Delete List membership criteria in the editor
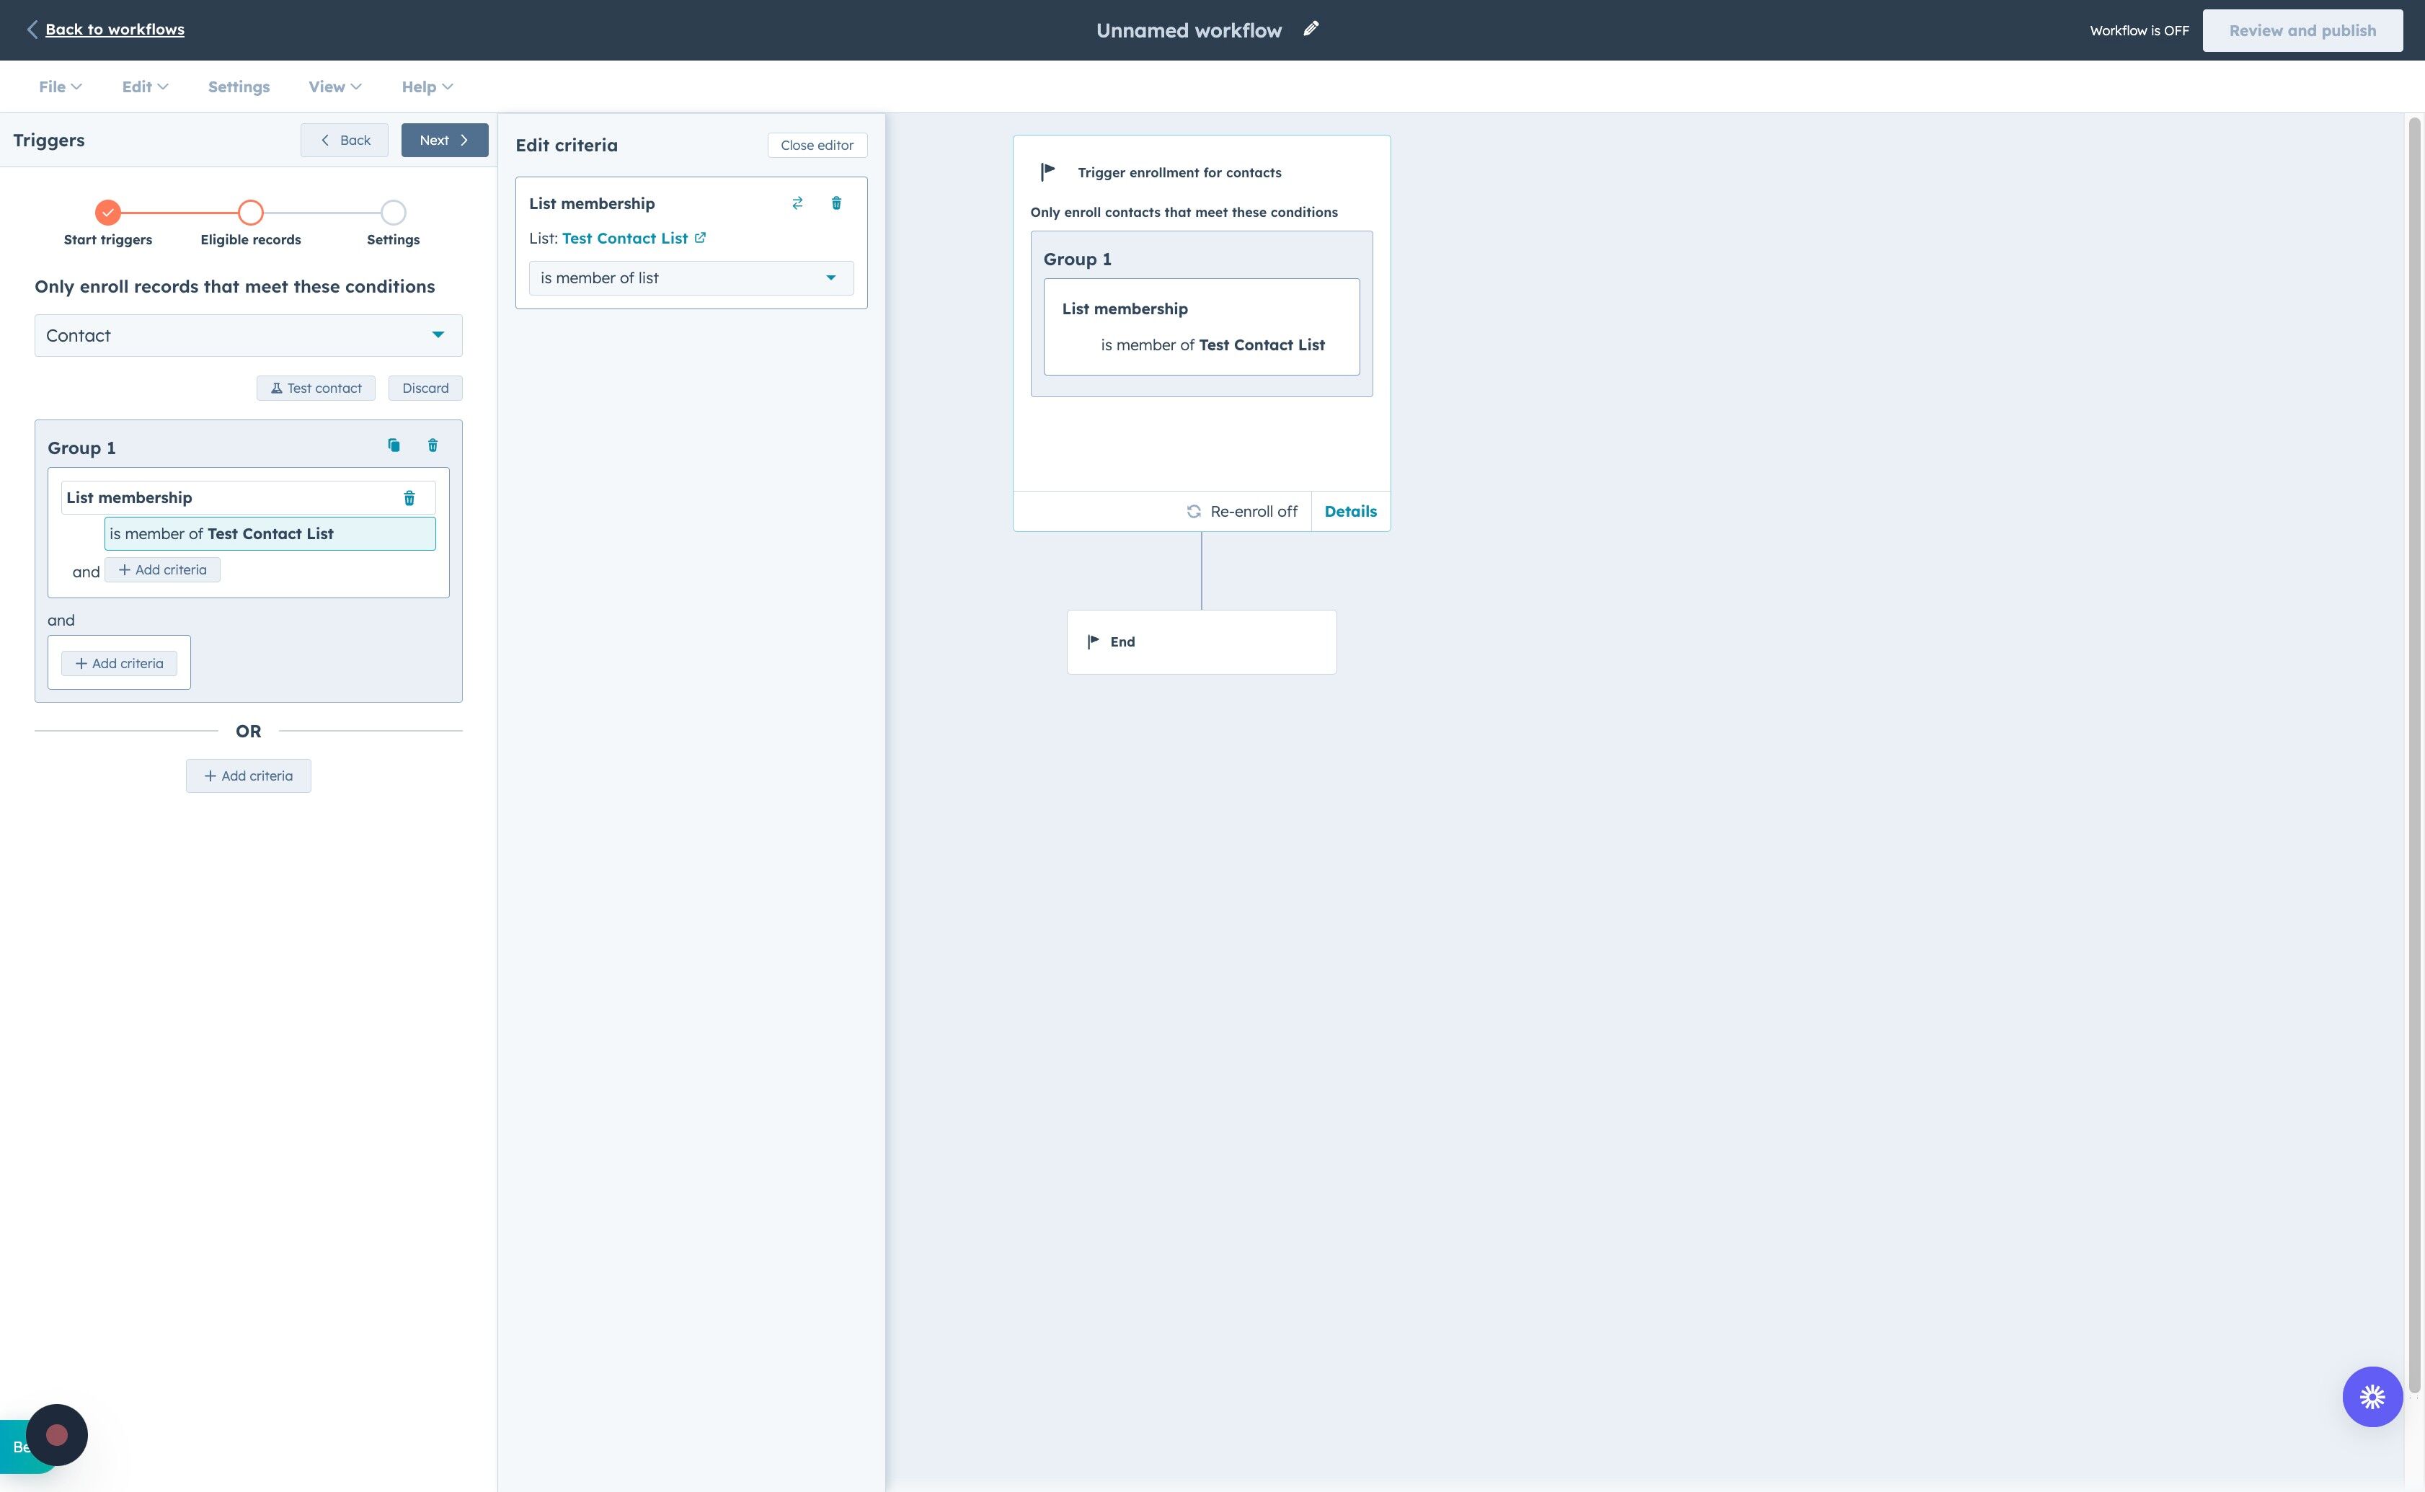 [836, 203]
